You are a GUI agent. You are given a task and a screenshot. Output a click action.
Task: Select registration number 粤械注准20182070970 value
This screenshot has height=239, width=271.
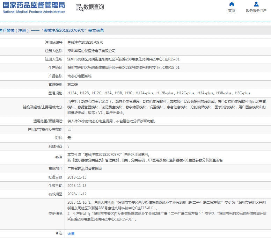85,42
